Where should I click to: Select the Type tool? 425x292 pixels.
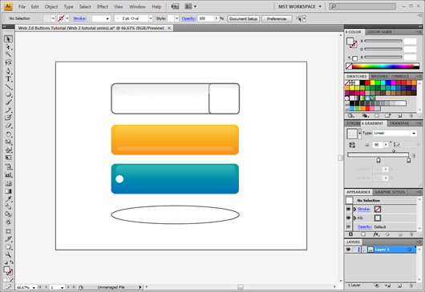(8, 79)
